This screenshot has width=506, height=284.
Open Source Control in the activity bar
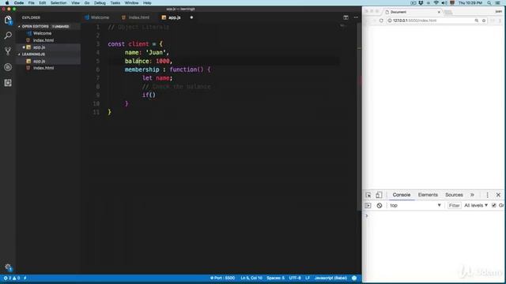pos(8,51)
